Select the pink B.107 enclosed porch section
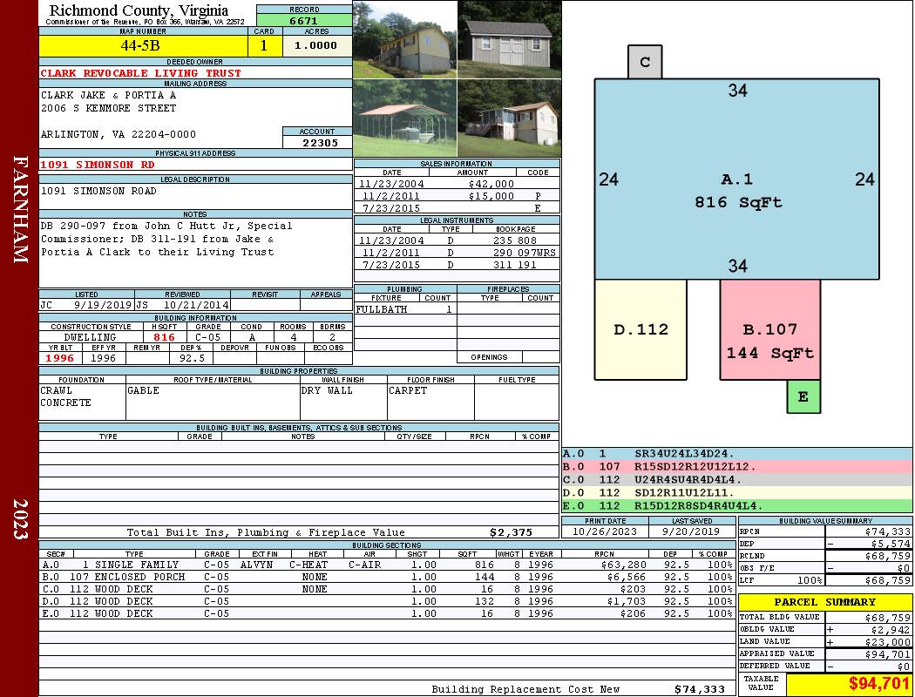The image size is (915, 697). point(769,329)
